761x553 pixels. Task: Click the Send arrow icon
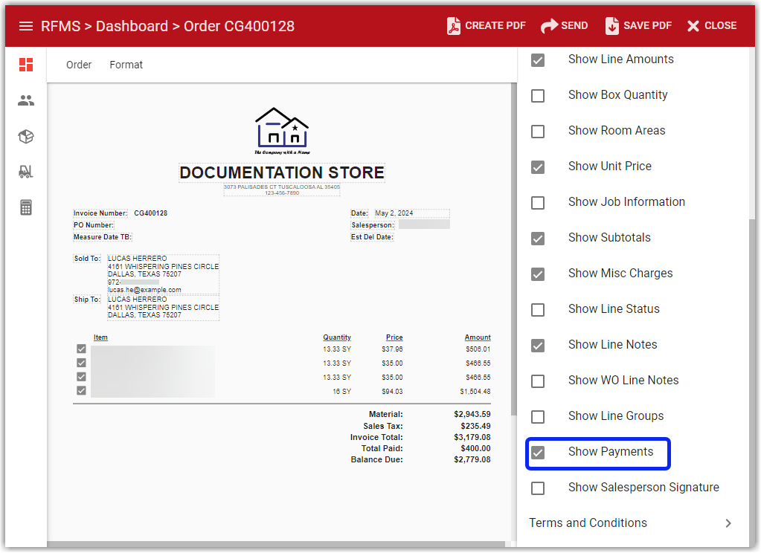coord(549,26)
